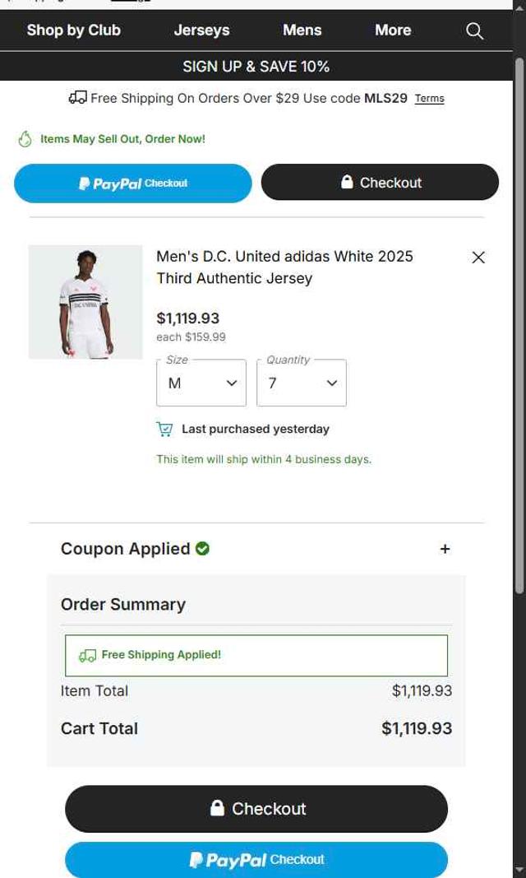
Task: Open the free shipping Terms link
Action: coord(429,99)
